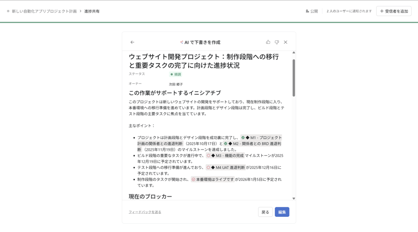Click the オーナー field label
The image size is (418, 232).
coord(135,84)
